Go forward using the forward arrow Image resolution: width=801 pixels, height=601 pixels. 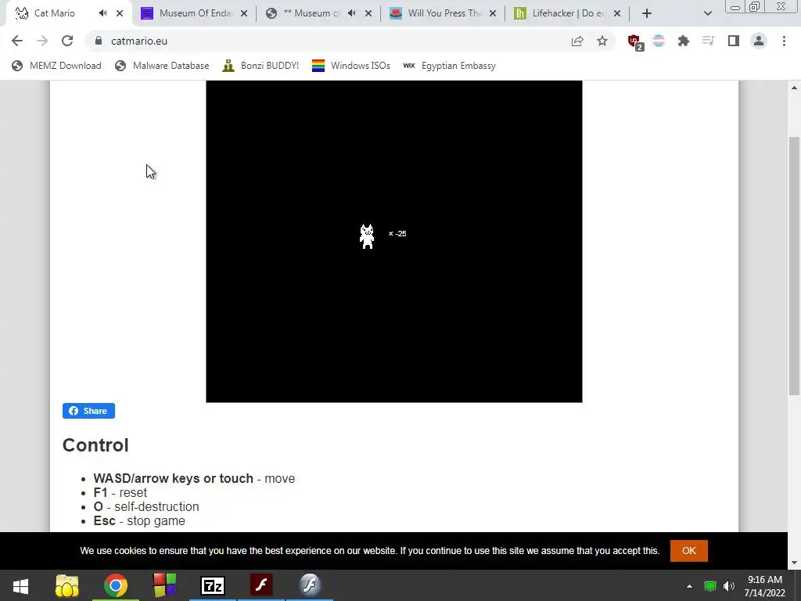click(x=42, y=41)
